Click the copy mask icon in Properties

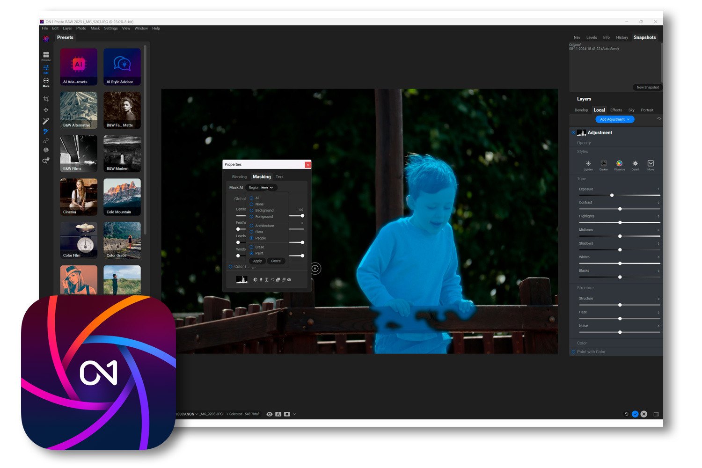tap(278, 280)
